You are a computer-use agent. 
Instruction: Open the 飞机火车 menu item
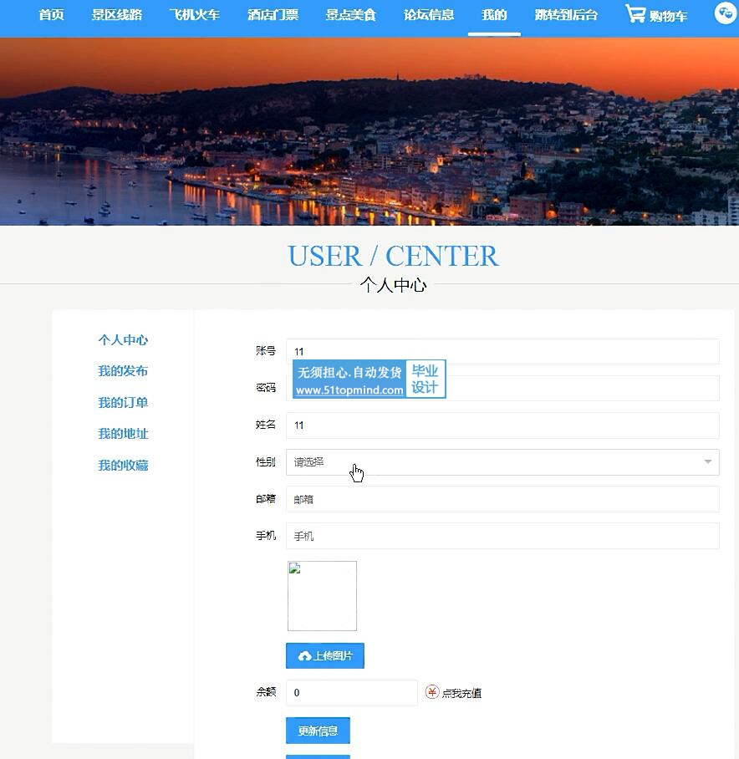[x=195, y=15]
